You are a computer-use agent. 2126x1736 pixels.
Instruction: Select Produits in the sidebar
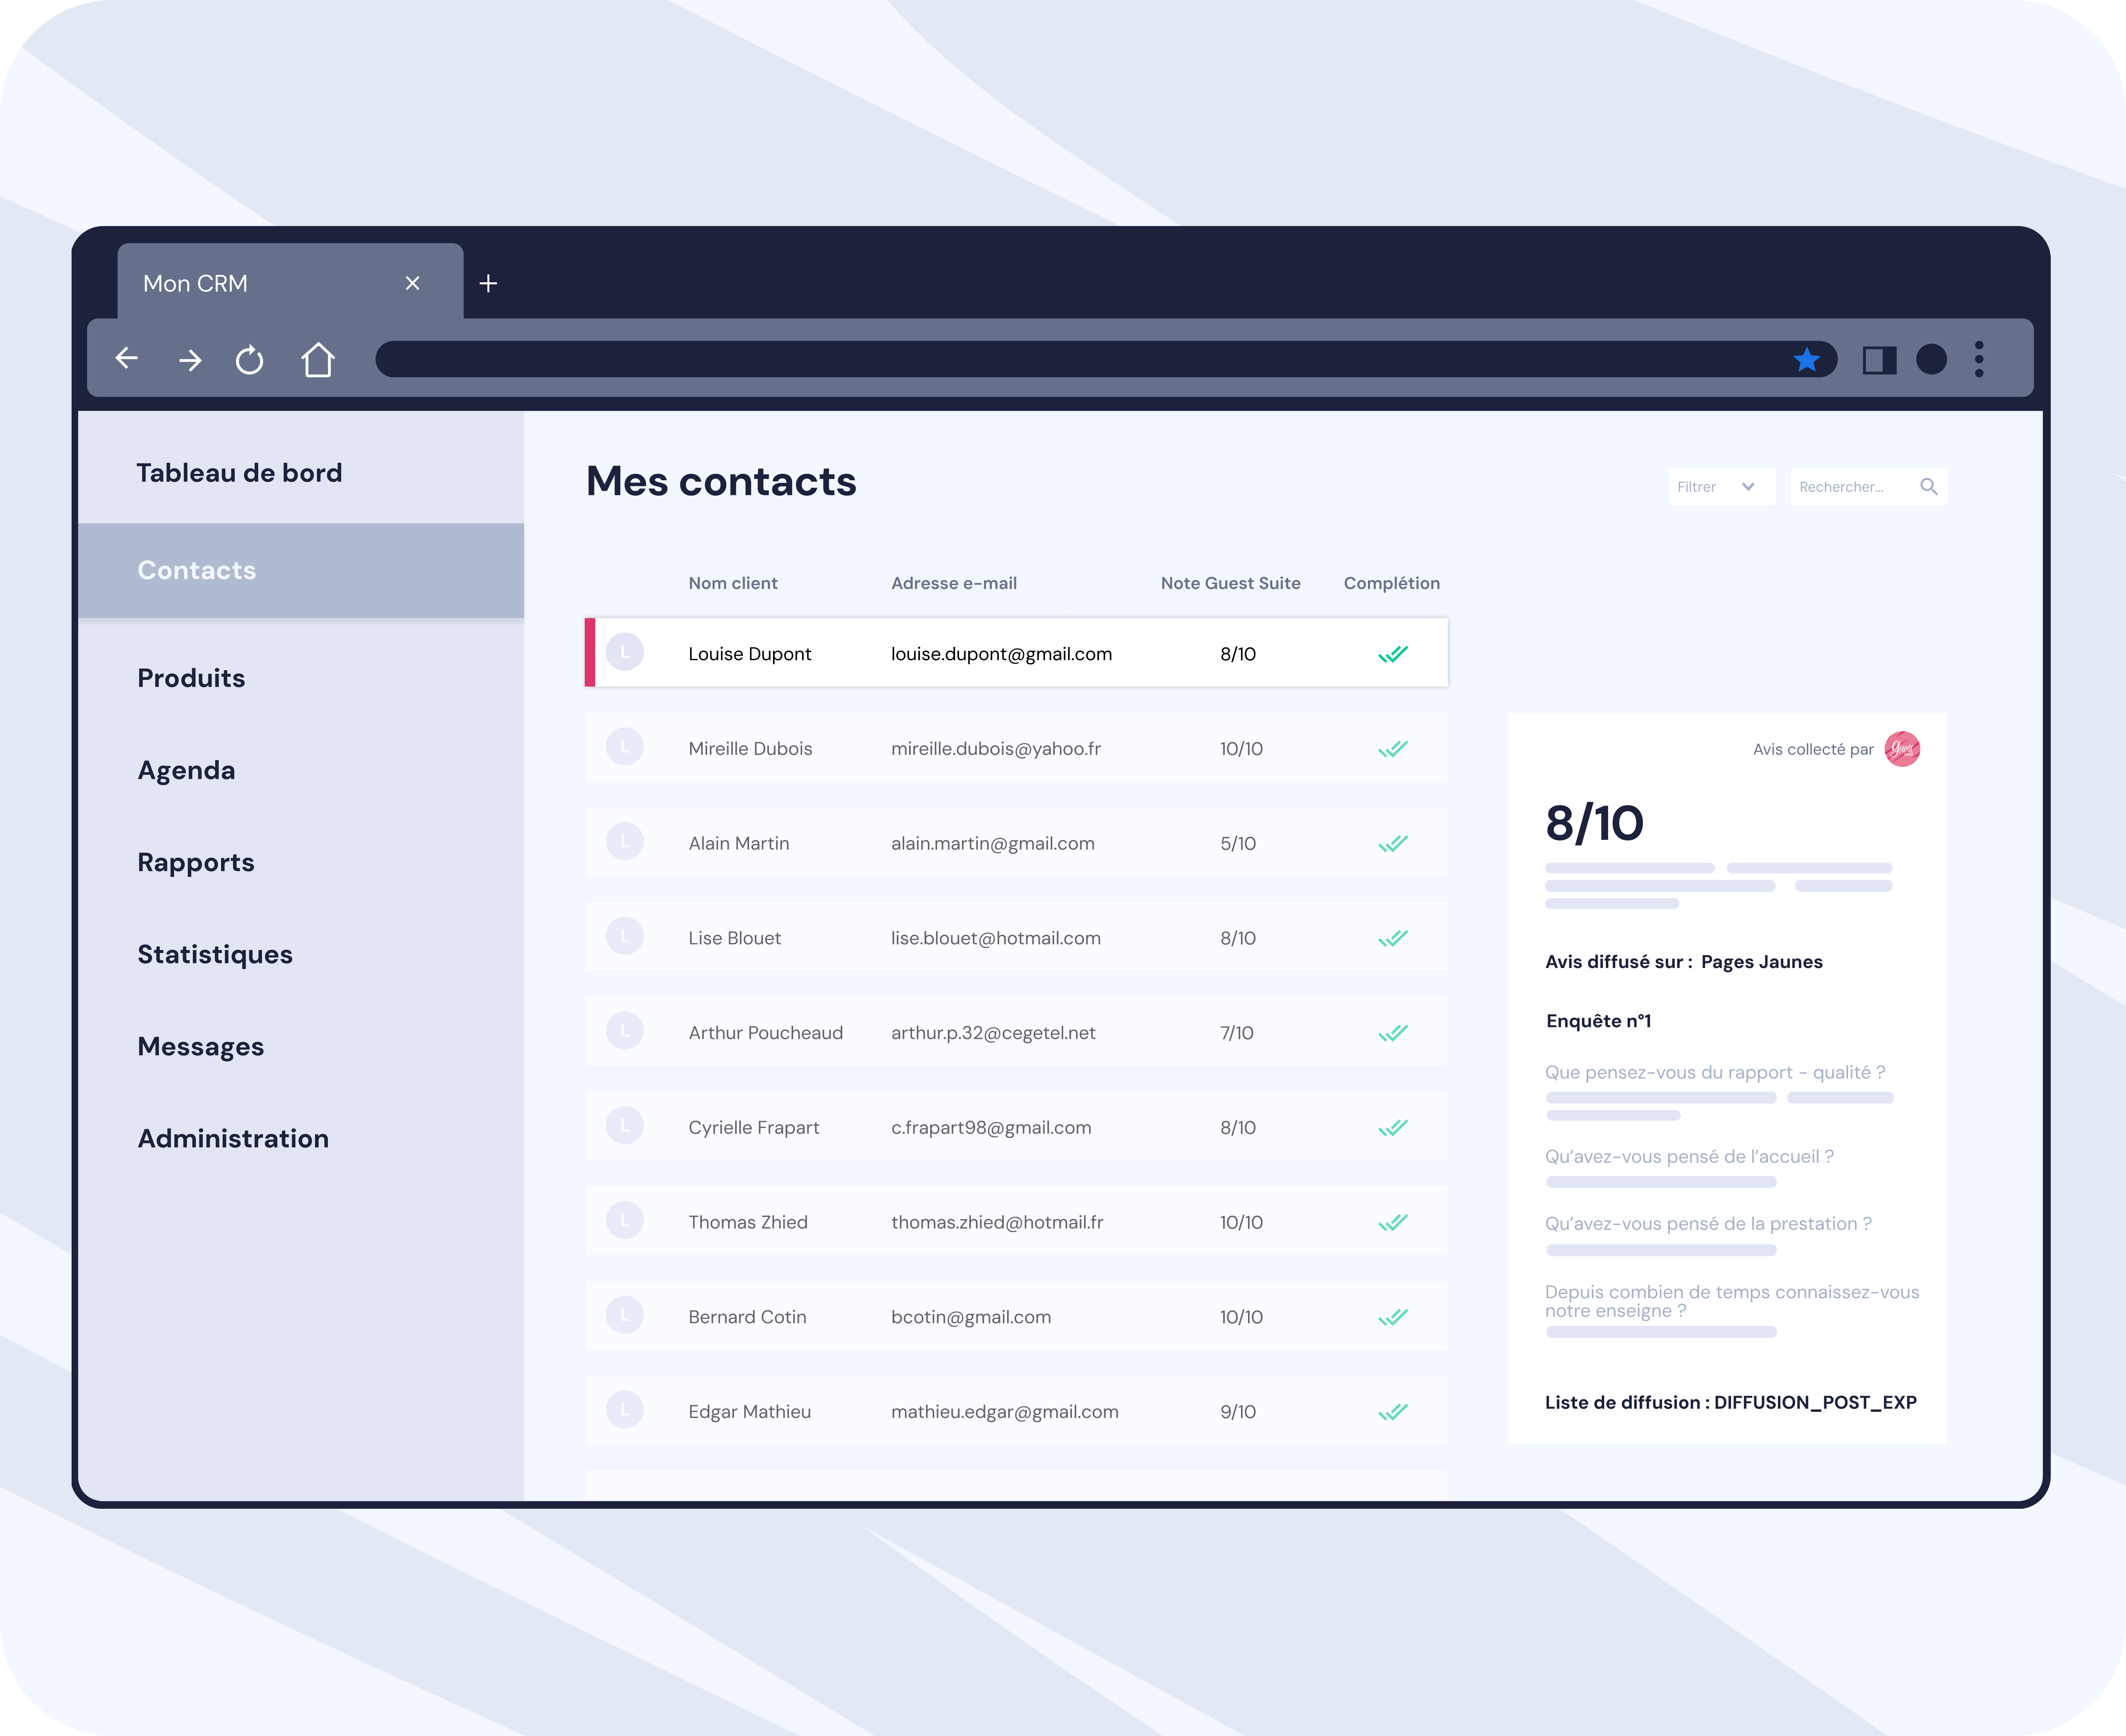(x=191, y=678)
